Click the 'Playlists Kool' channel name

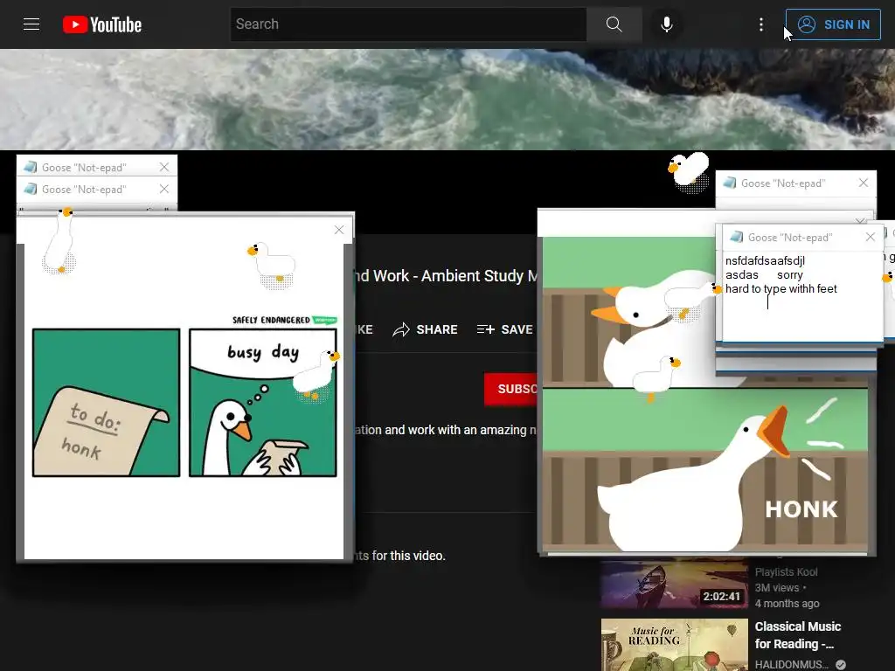pos(786,571)
